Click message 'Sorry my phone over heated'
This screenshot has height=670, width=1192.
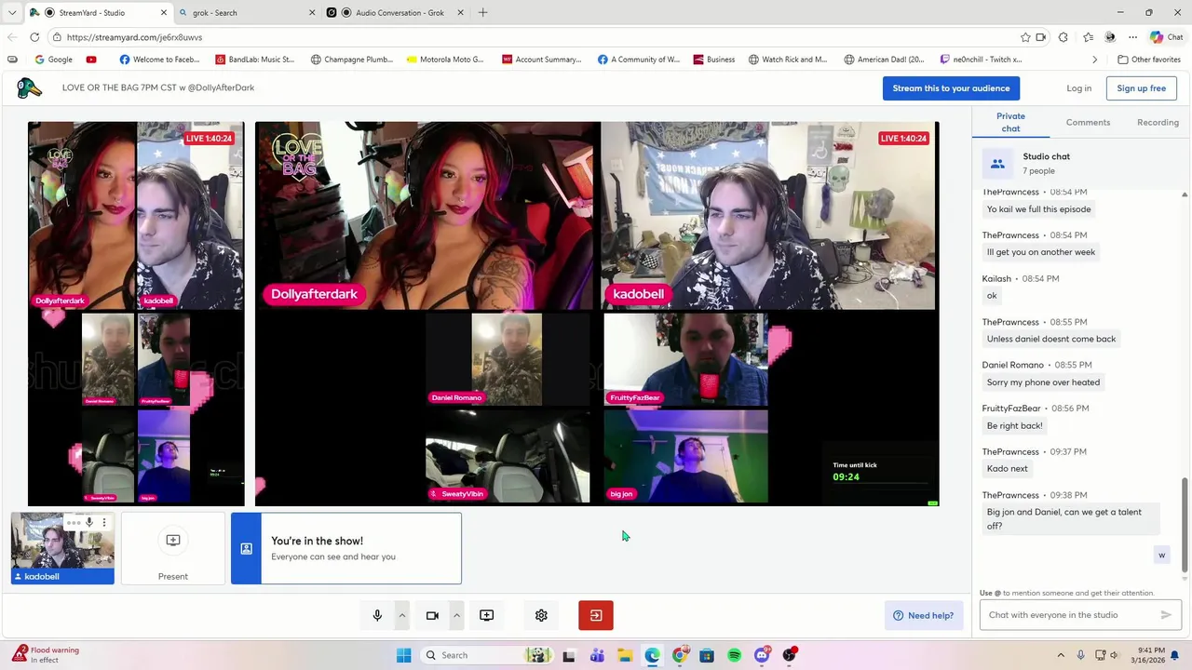[1043, 382]
